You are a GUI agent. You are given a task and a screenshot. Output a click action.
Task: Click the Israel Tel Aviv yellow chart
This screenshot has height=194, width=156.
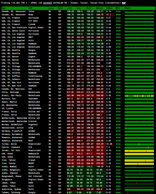coord(139,151)
